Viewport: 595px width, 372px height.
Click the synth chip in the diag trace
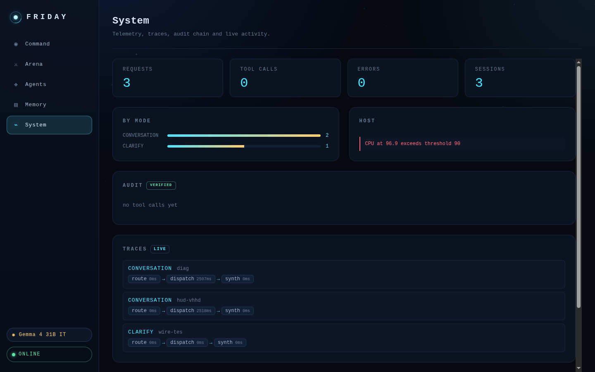[238, 279]
